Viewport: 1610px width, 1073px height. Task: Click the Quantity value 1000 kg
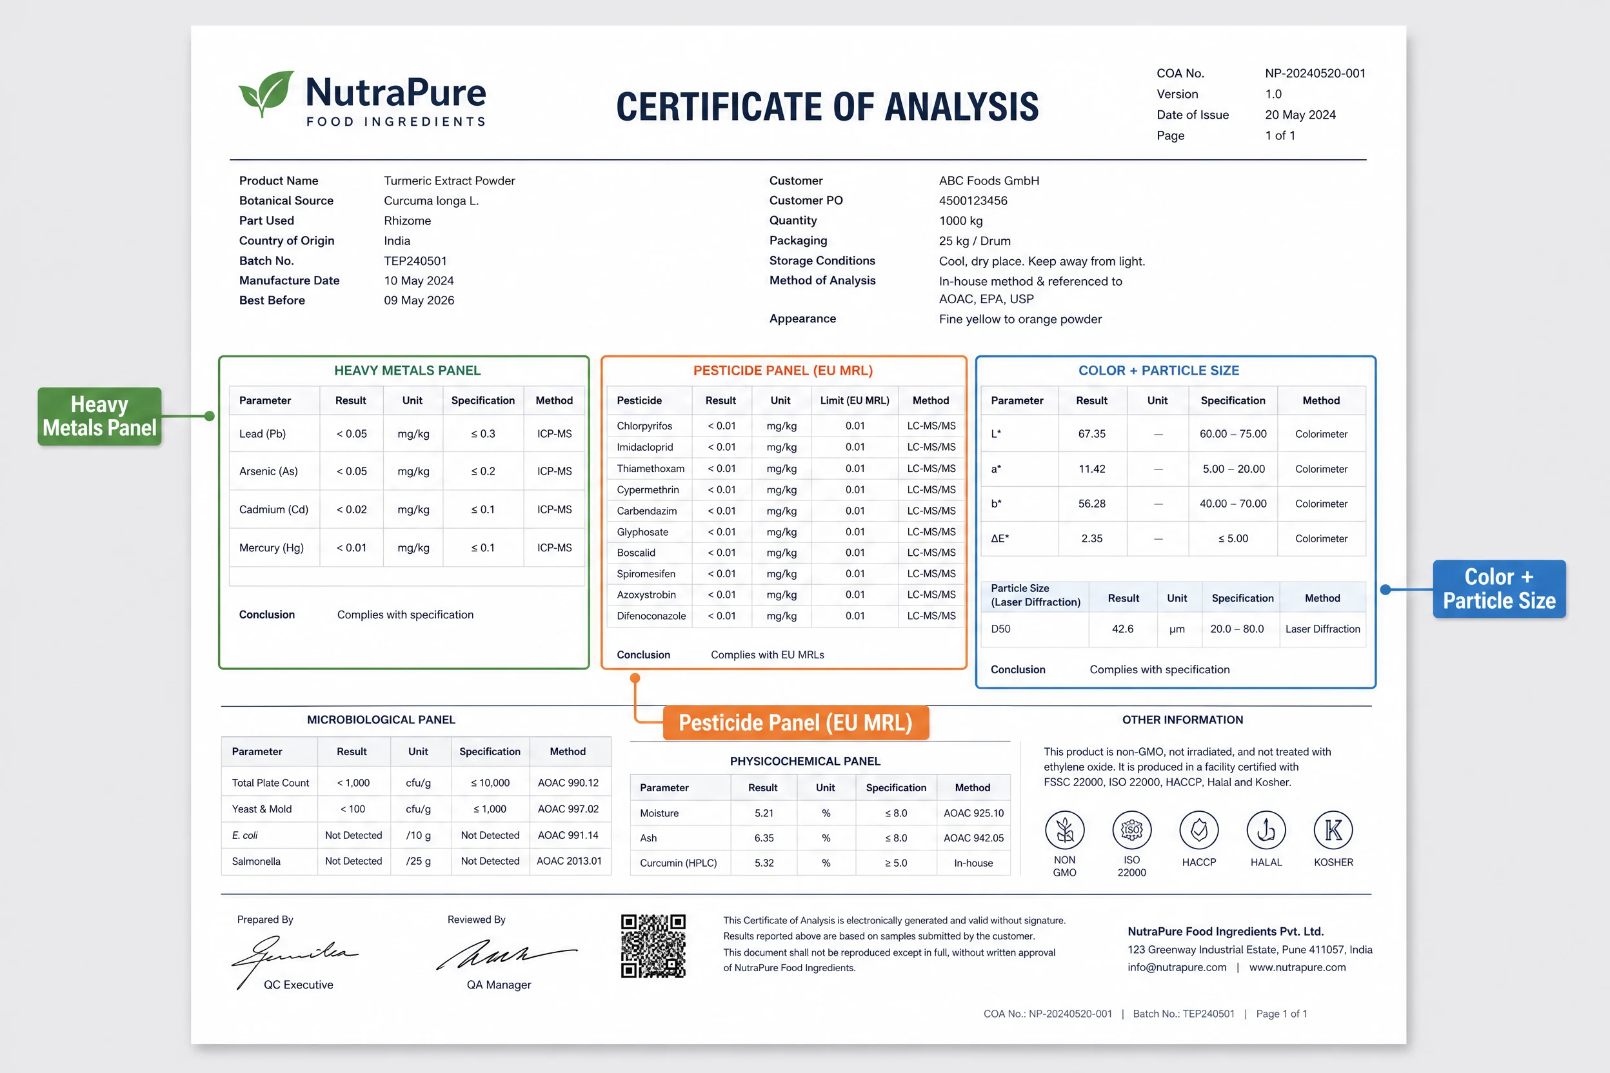960,221
